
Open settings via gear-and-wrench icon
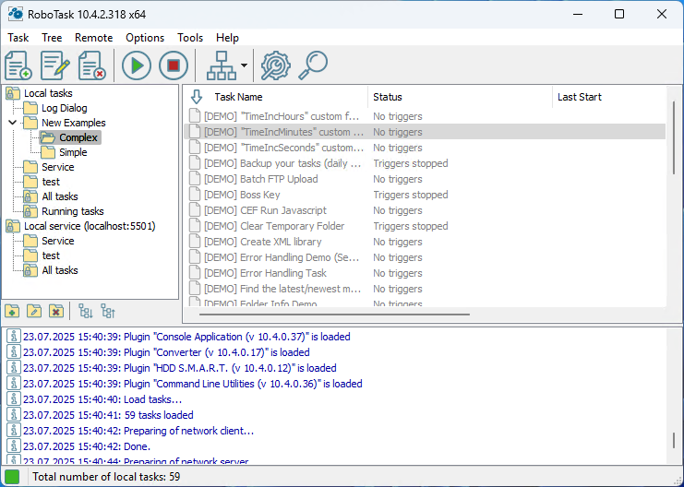coord(276,65)
